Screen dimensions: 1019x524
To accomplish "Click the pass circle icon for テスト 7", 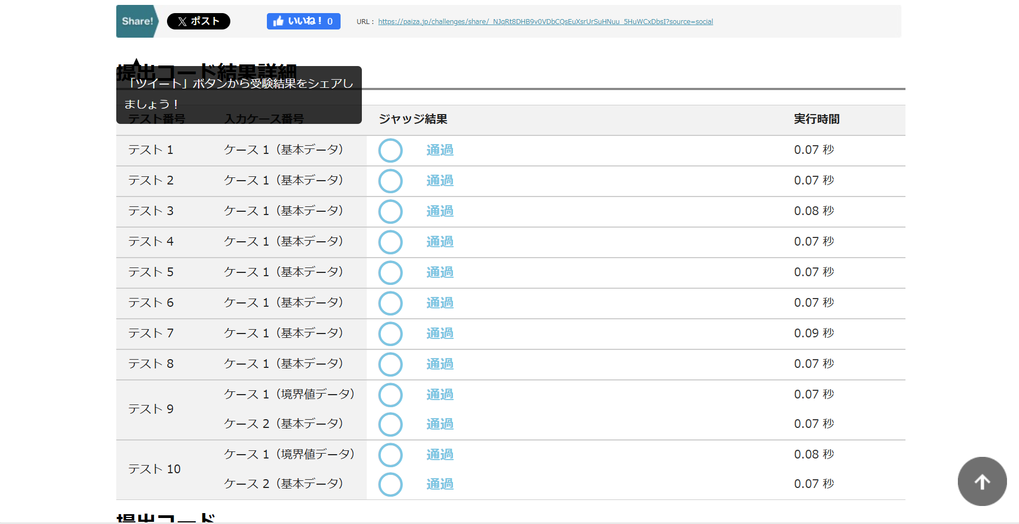I will 390,334.
